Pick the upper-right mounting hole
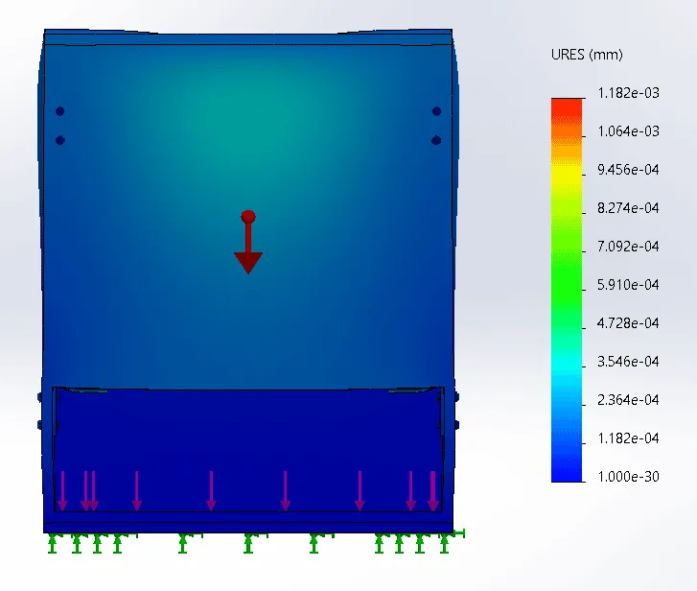 click(436, 111)
